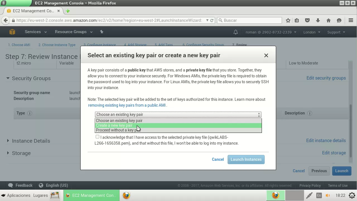Open the London region dropdown
This screenshot has height=201, width=357.
(x=312, y=32)
